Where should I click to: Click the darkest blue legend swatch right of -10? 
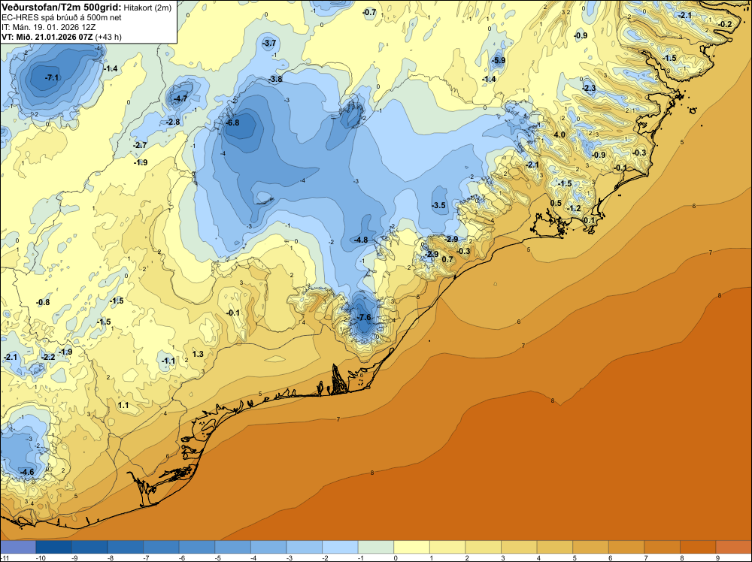(53, 547)
